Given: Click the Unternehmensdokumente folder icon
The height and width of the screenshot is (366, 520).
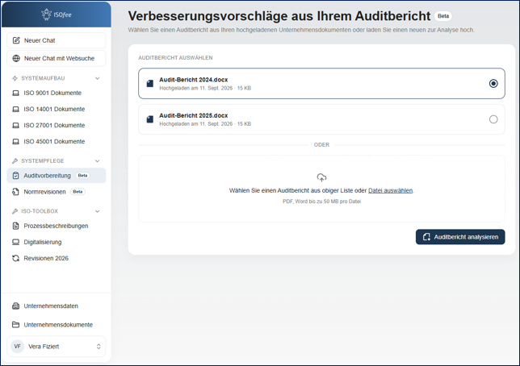Looking at the screenshot, I should [15, 325].
